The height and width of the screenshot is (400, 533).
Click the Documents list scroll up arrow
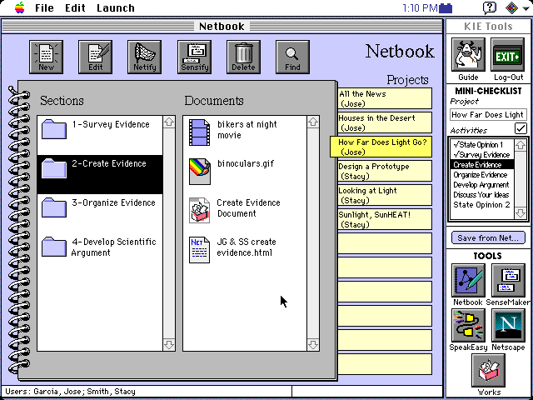click(x=313, y=122)
